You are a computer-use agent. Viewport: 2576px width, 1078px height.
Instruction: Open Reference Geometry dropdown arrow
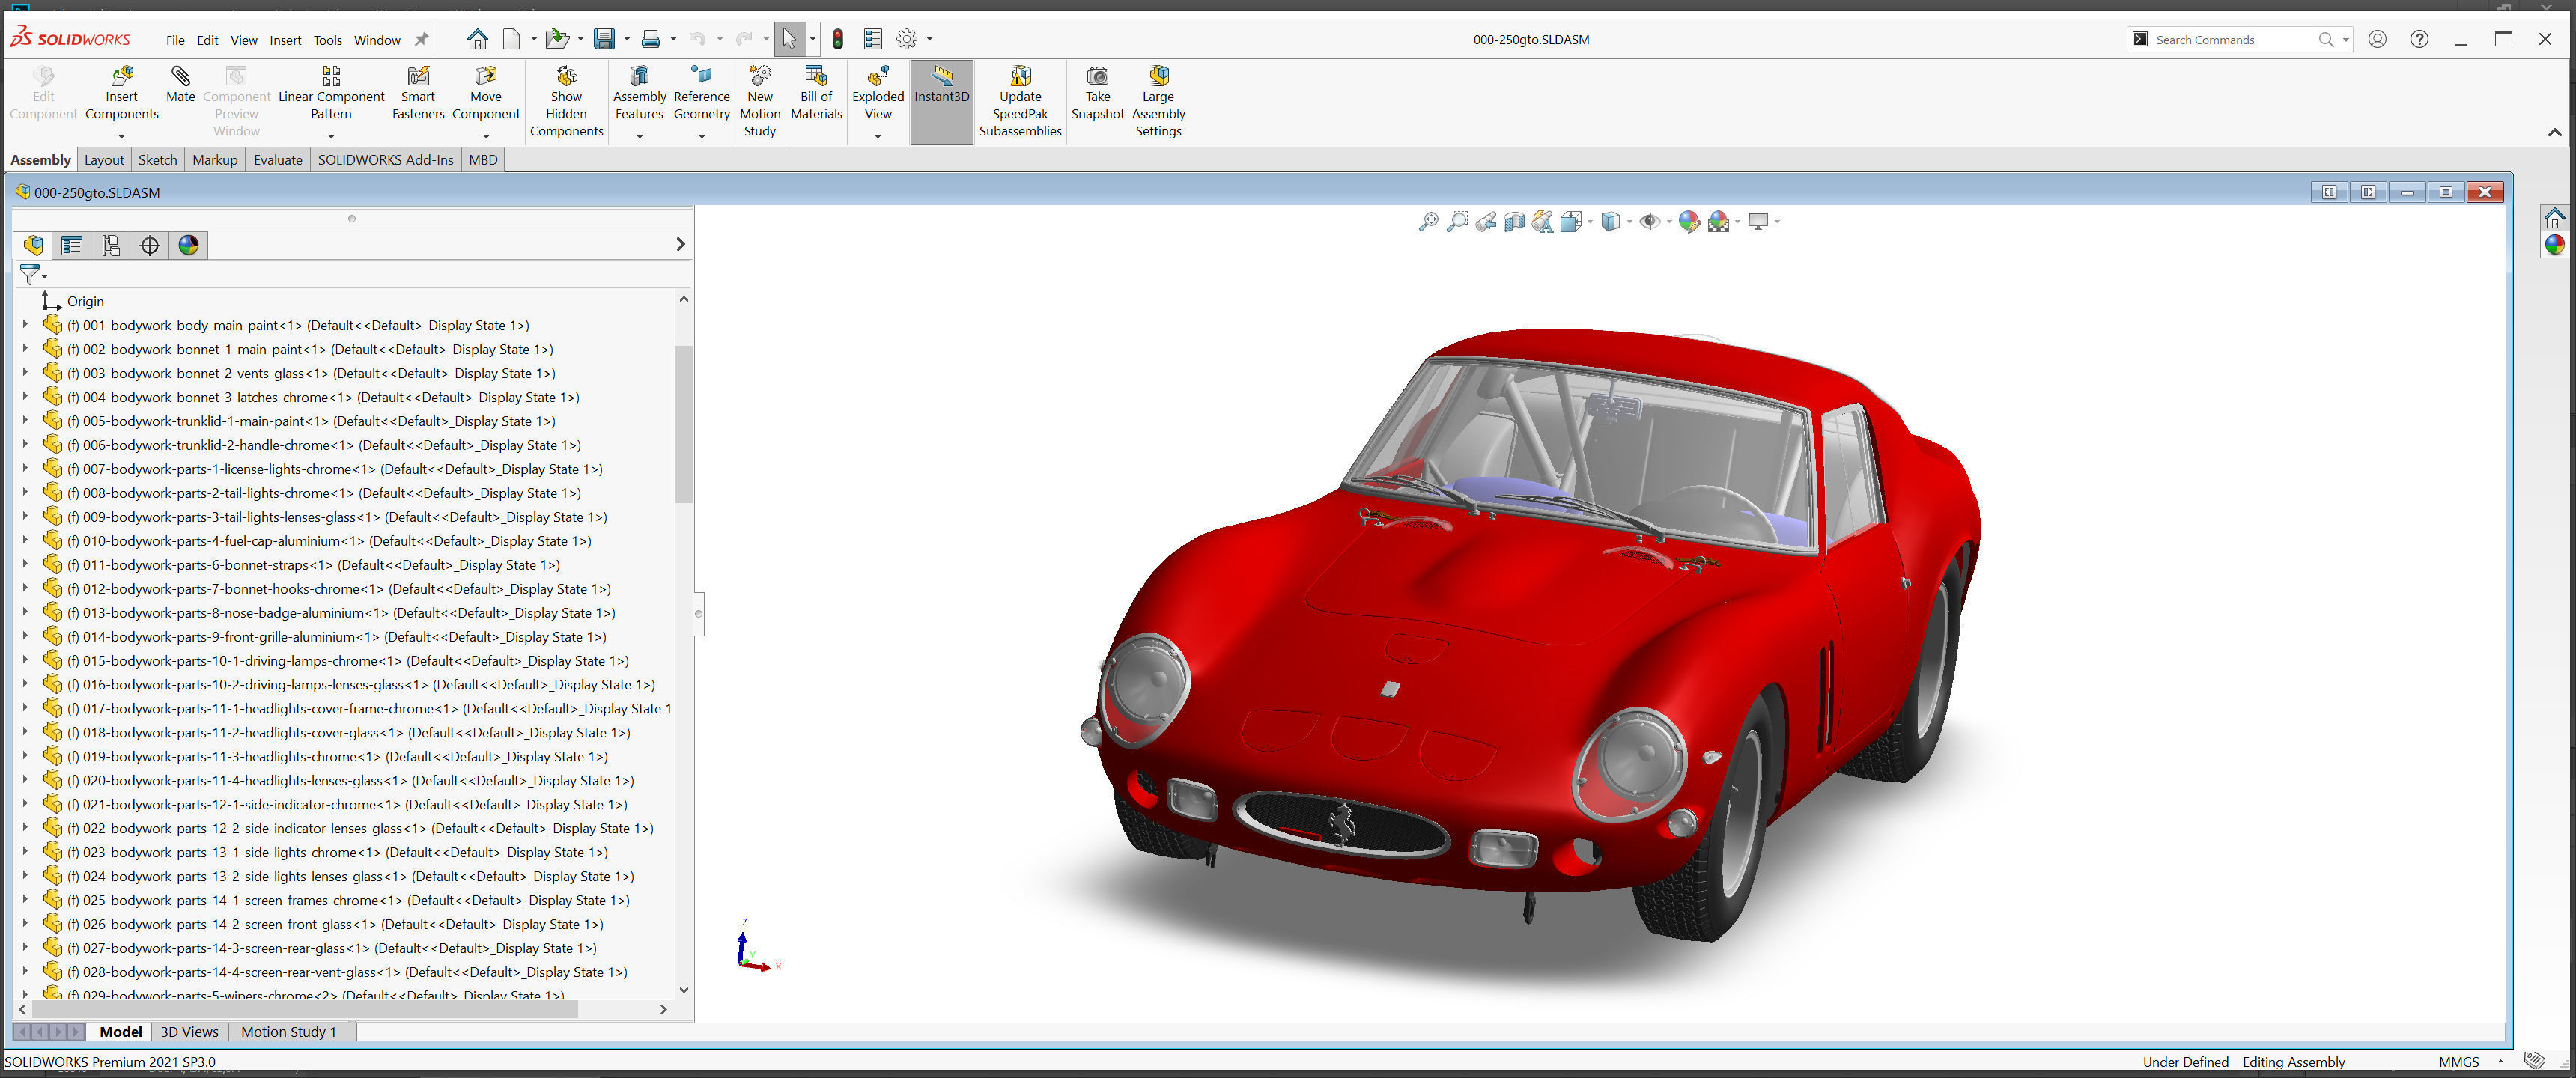coord(701,136)
